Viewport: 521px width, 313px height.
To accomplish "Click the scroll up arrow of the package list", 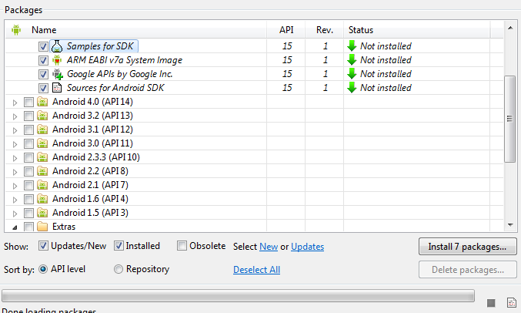I will (510, 28).
